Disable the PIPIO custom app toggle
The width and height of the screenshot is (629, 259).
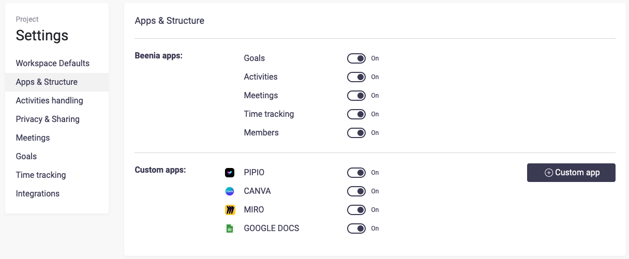pyautogui.click(x=356, y=173)
